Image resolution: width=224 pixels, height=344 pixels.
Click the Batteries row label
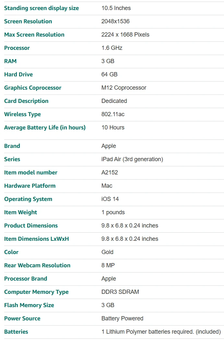coord(16,332)
